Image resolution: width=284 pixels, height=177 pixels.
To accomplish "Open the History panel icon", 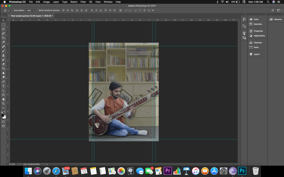I will (244, 19).
